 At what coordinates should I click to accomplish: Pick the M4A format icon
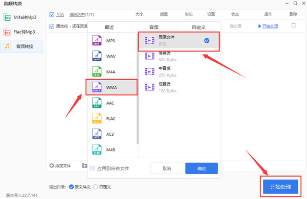coord(97,71)
